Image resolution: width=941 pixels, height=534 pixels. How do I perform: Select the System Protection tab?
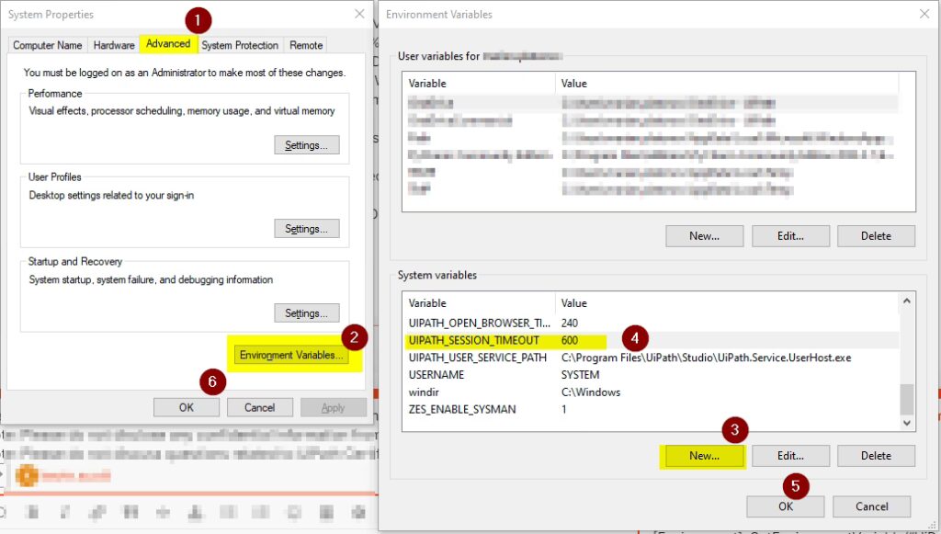coord(240,45)
